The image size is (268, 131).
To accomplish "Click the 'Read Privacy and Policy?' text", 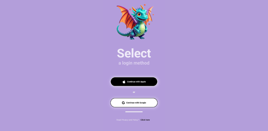I will click(127, 120).
